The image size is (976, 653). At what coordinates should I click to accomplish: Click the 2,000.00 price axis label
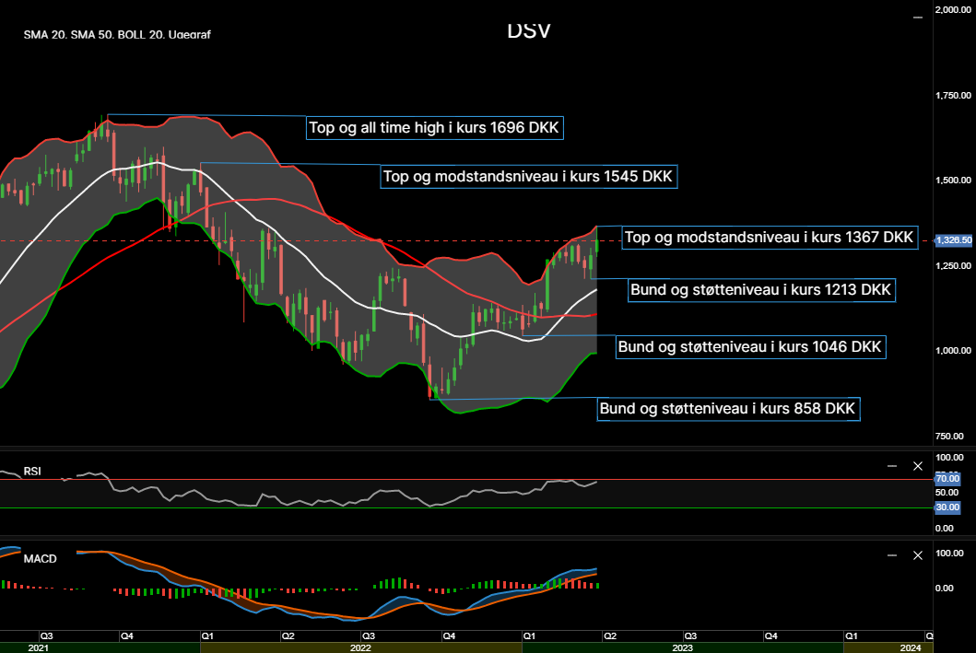[x=953, y=10]
